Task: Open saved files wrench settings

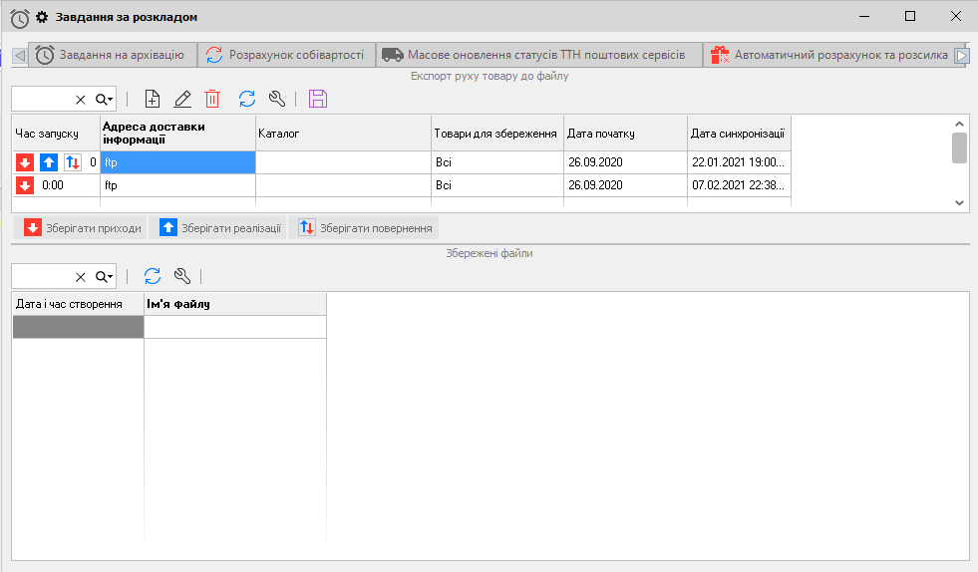Action: [x=182, y=276]
